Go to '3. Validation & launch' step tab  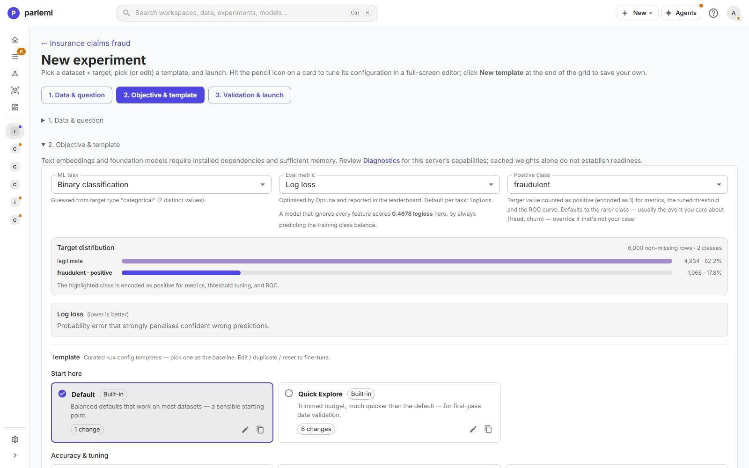(x=250, y=95)
